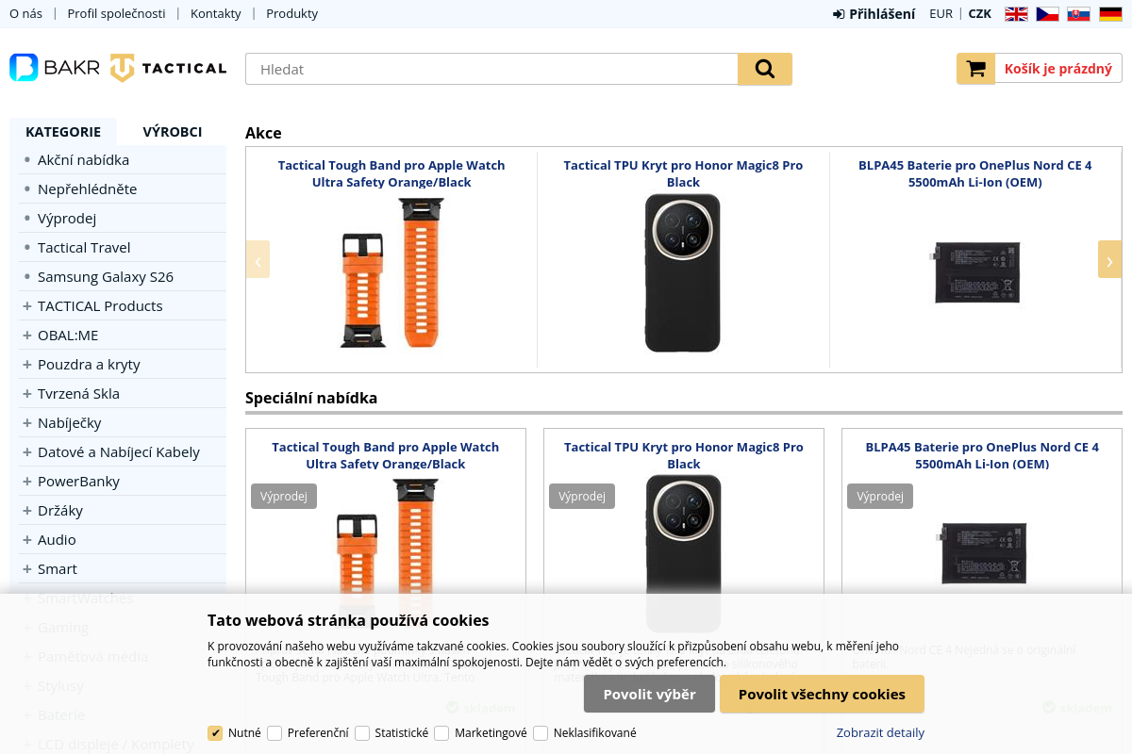The width and height of the screenshot is (1132, 754).
Task: Enable the Preferenční cookies checkbox
Action: (x=275, y=733)
